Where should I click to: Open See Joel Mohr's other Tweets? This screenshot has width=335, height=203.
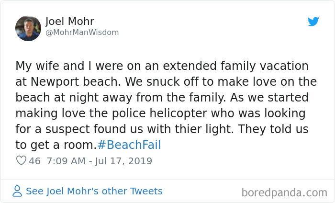point(94,191)
